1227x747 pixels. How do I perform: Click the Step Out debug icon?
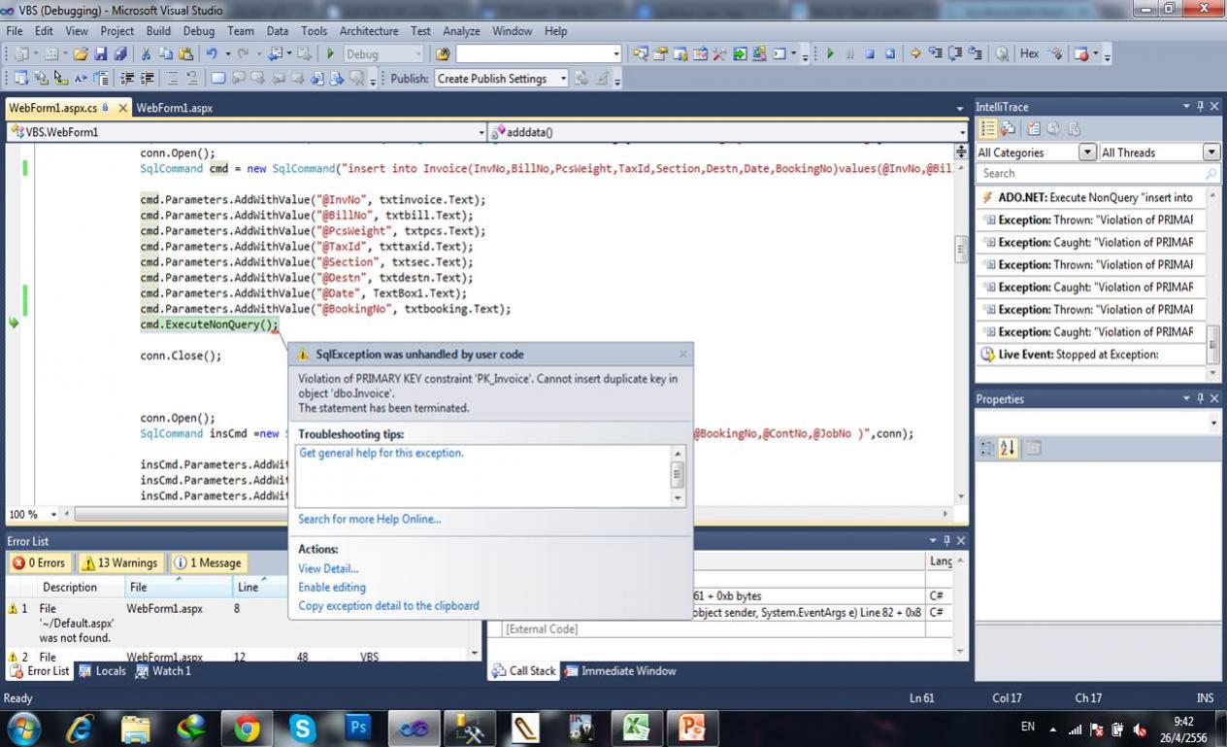(975, 54)
